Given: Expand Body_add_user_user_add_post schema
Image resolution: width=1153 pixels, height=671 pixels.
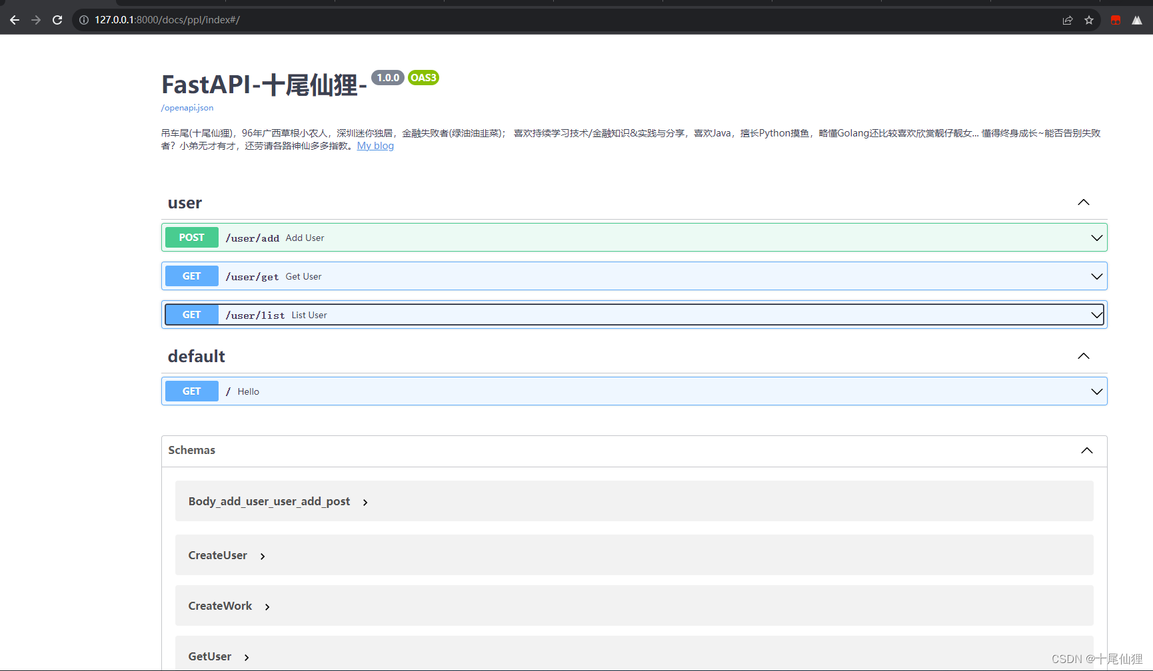Looking at the screenshot, I should coord(365,503).
